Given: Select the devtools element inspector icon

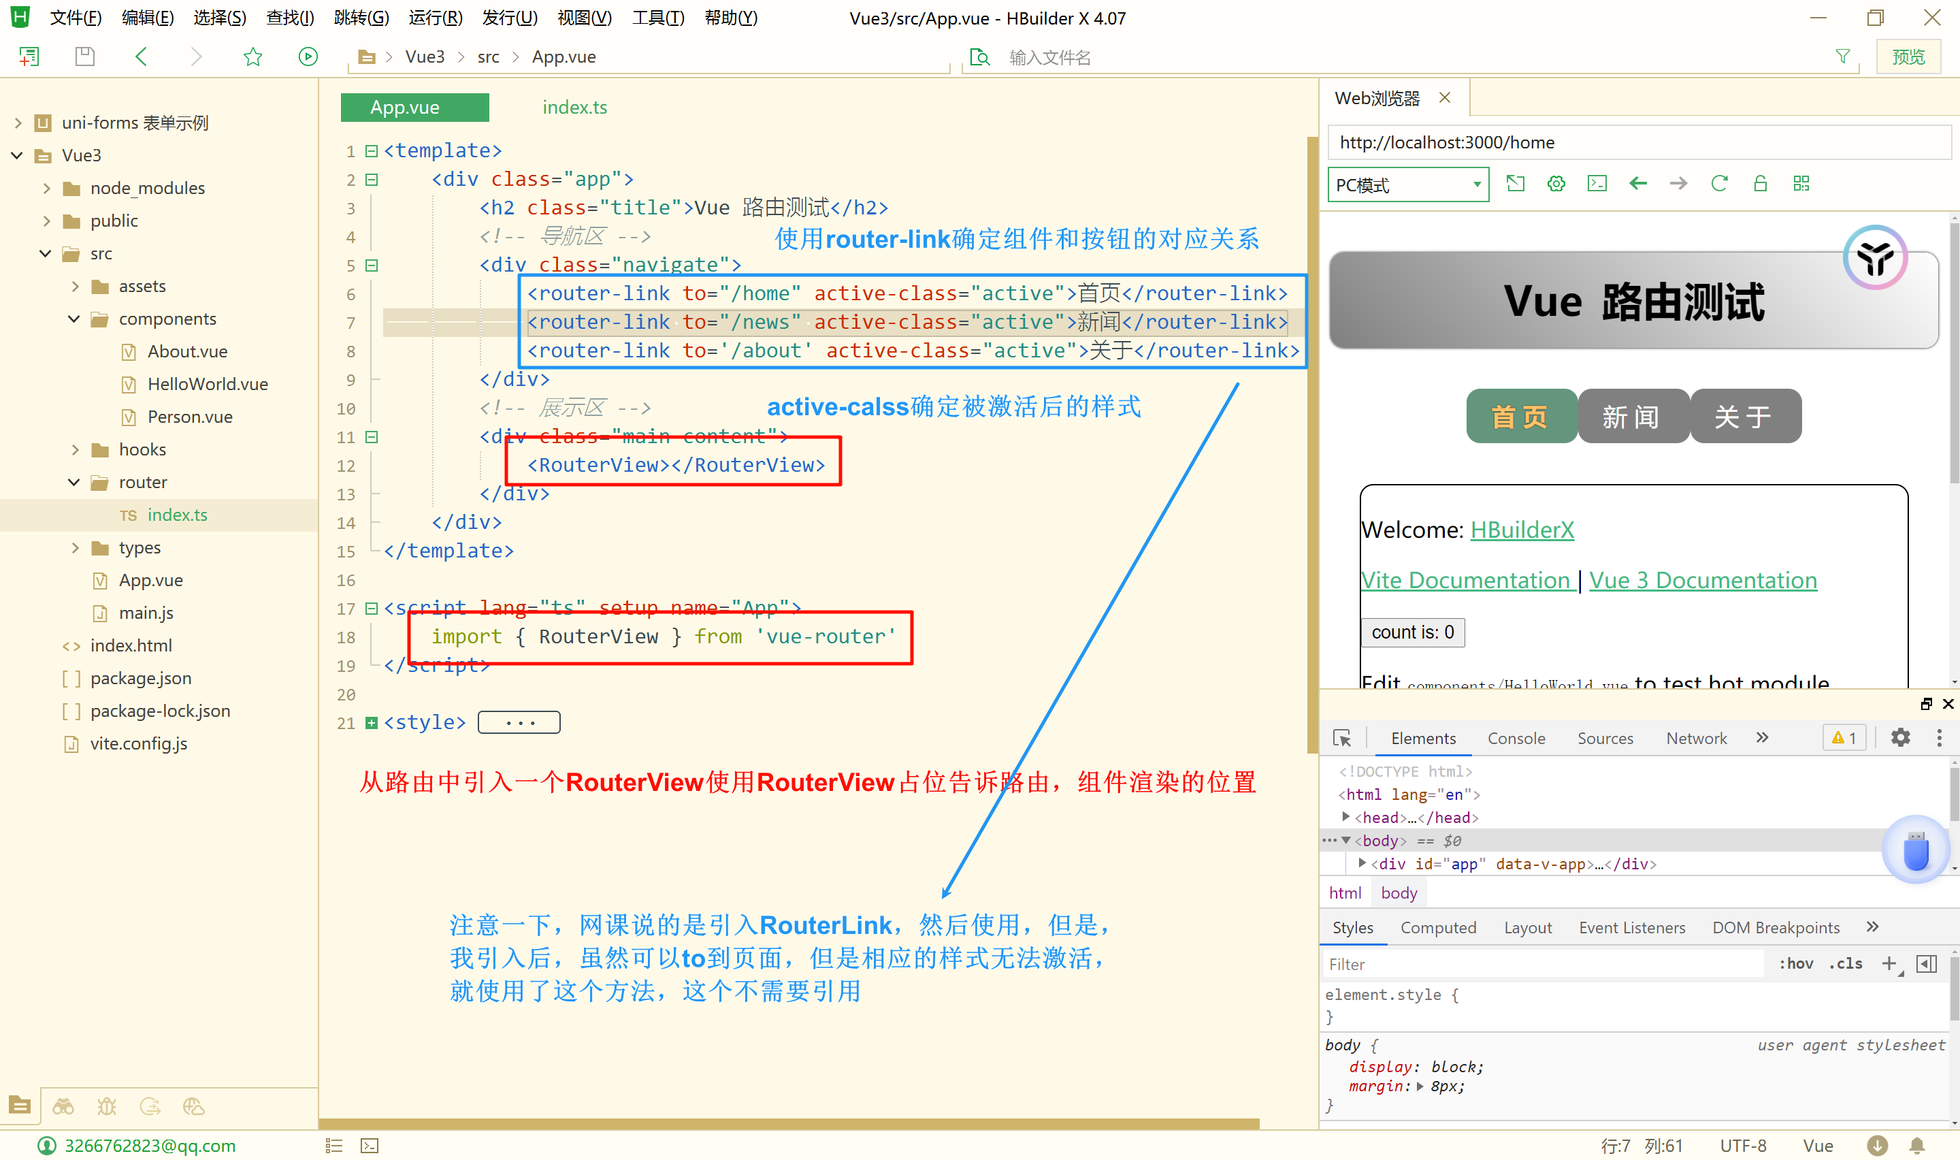Looking at the screenshot, I should 1341,738.
